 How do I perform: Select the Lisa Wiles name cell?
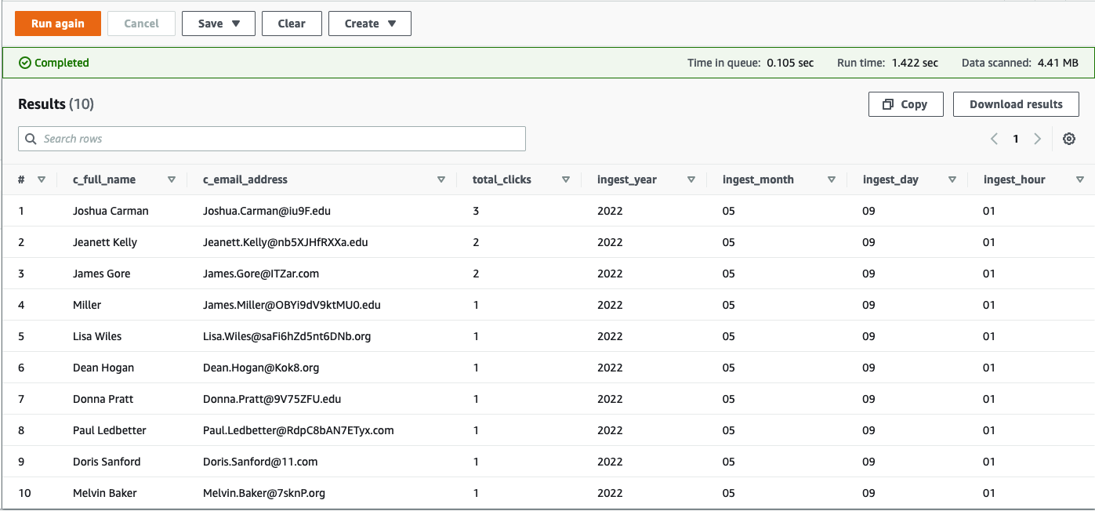coord(97,336)
